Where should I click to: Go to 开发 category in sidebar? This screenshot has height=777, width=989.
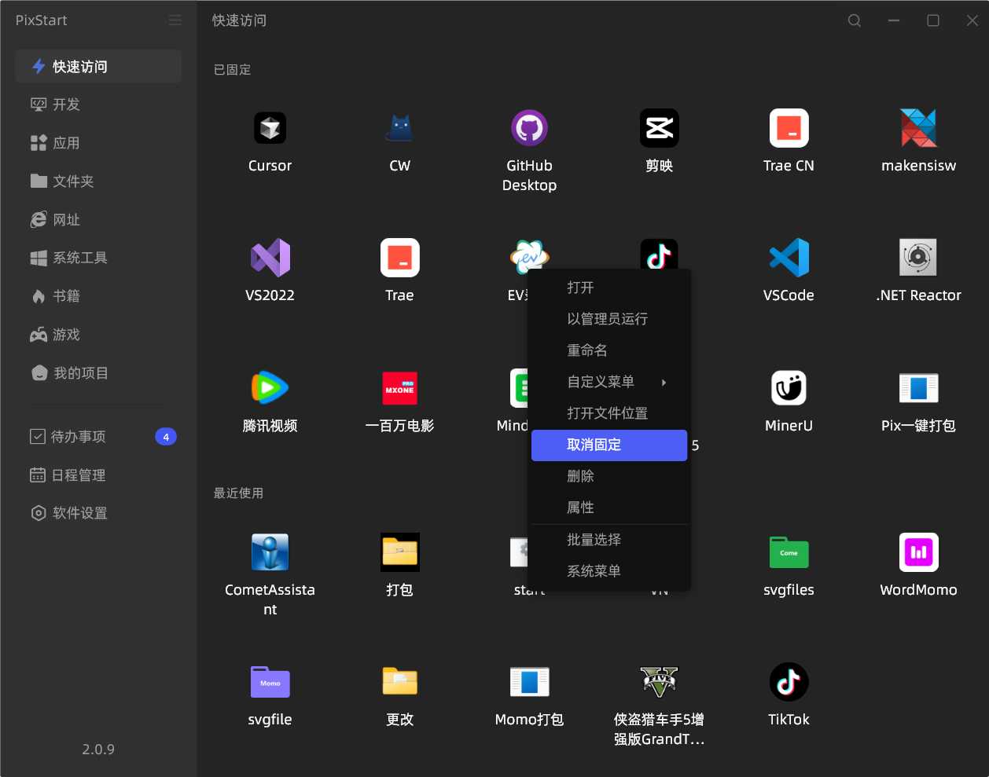point(98,104)
